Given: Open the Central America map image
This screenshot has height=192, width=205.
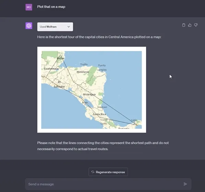Looking at the screenshot, I should tap(92, 90).
